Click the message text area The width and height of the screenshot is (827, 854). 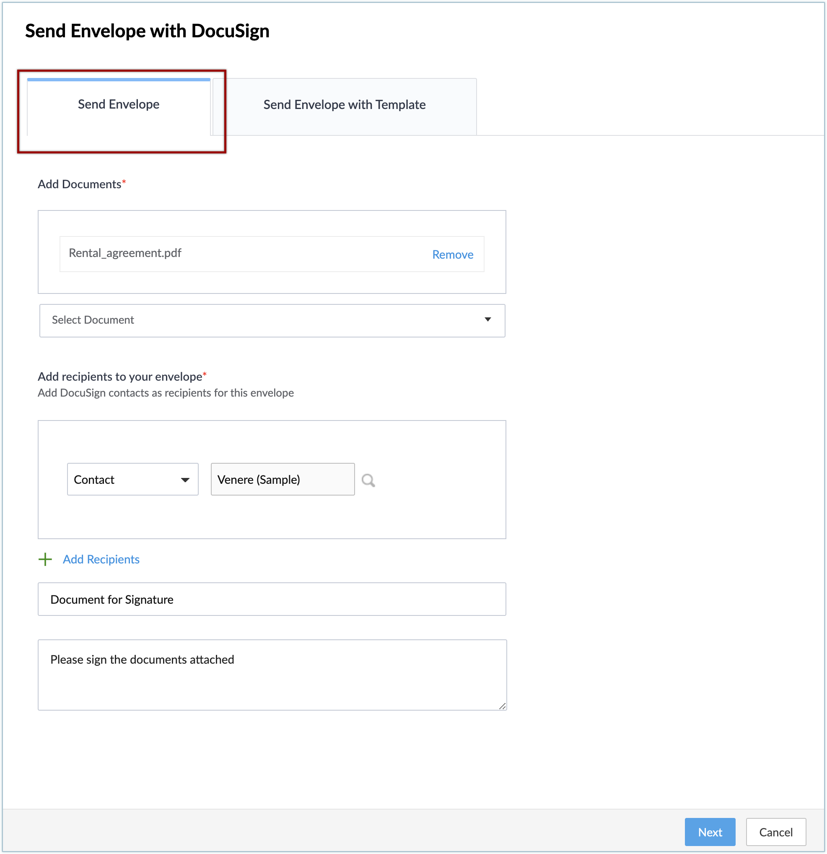click(272, 675)
